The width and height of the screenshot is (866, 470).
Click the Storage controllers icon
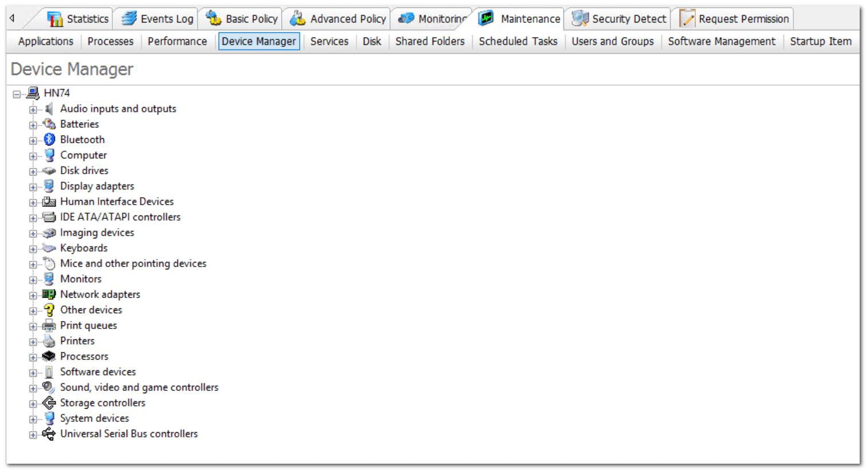pos(49,402)
